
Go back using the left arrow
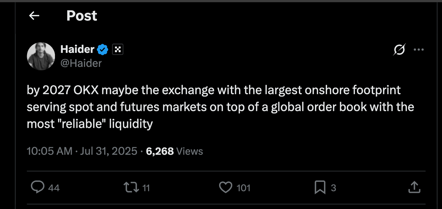[34, 16]
